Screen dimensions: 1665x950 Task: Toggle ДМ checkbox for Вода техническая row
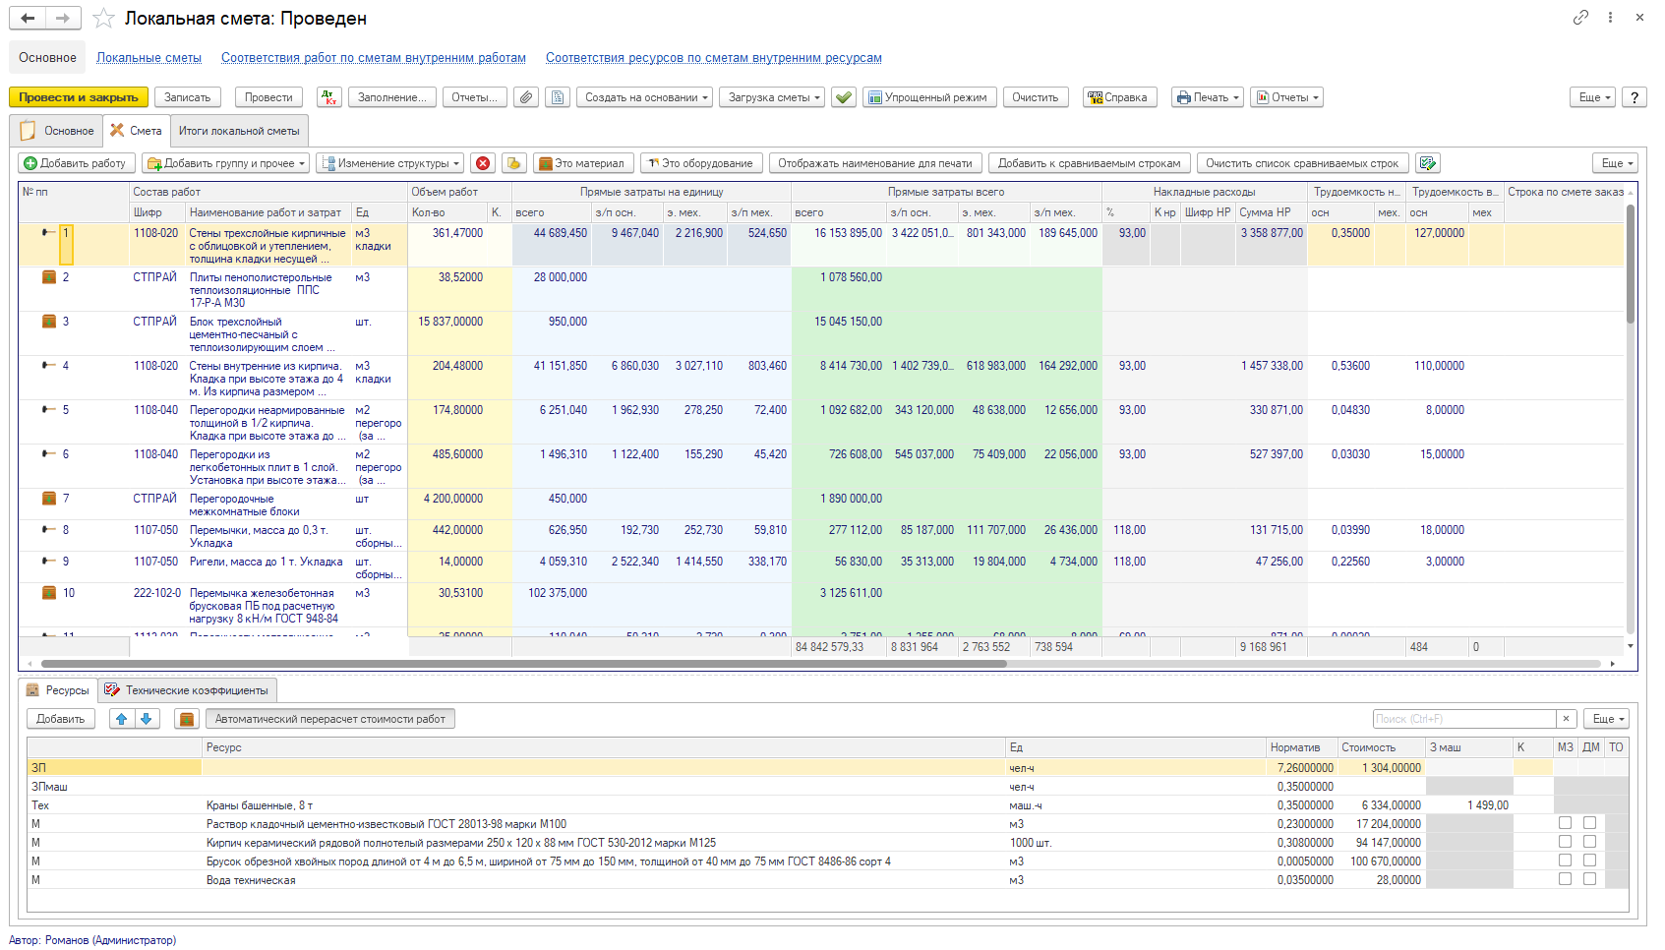(1589, 879)
